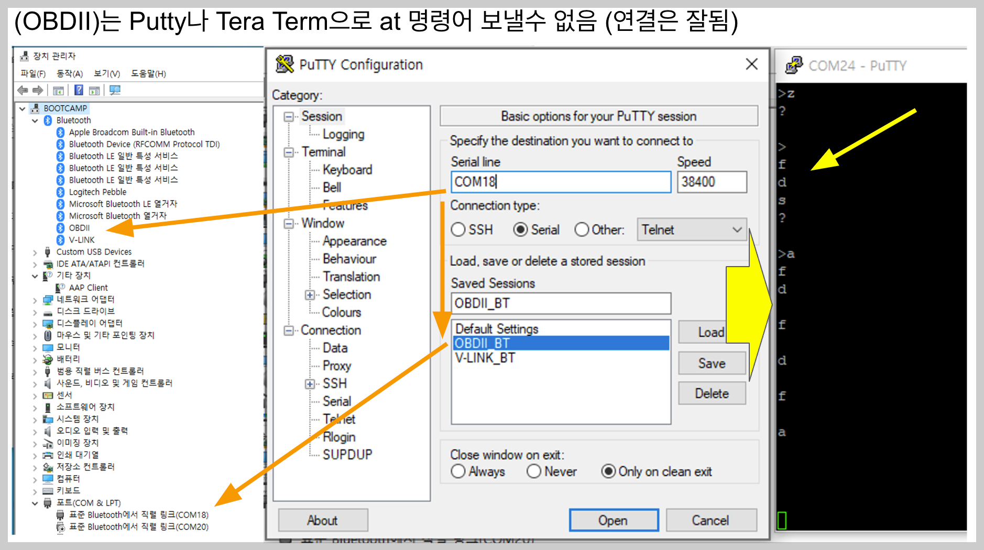Collapse the Terminal category in PuTTY tree
The width and height of the screenshot is (984, 550).
click(289, 152)
